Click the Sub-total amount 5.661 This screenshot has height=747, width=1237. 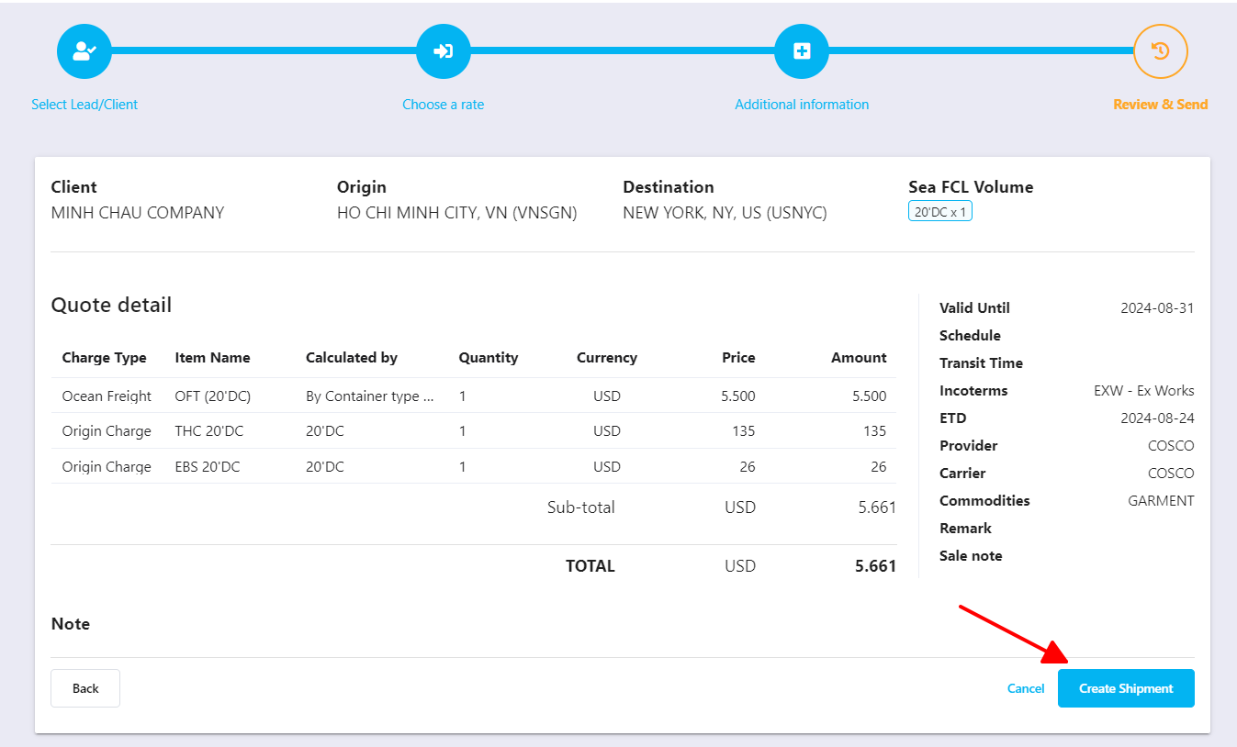[877, 507]
